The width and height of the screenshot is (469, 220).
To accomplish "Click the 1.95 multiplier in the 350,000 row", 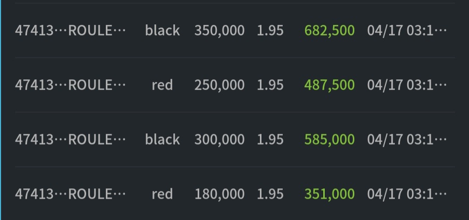I will (x=270, y=31).
